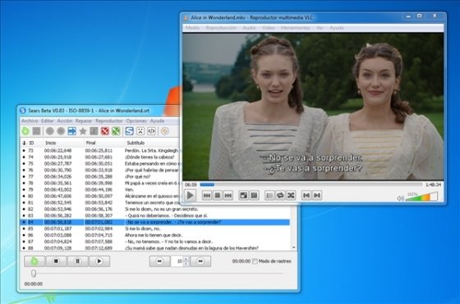
Task: Open the Opciones menu in Sears
Action: pos(136,120)
